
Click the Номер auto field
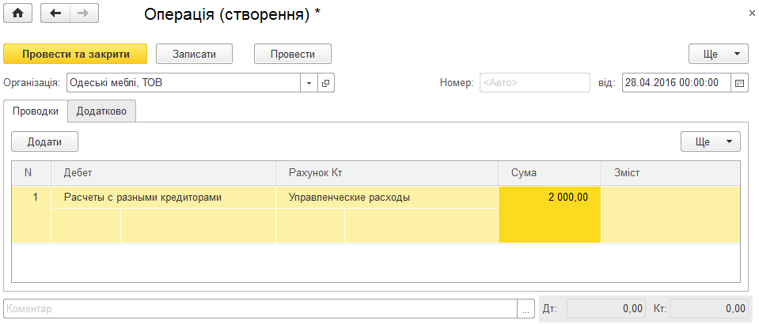[535, 83]
